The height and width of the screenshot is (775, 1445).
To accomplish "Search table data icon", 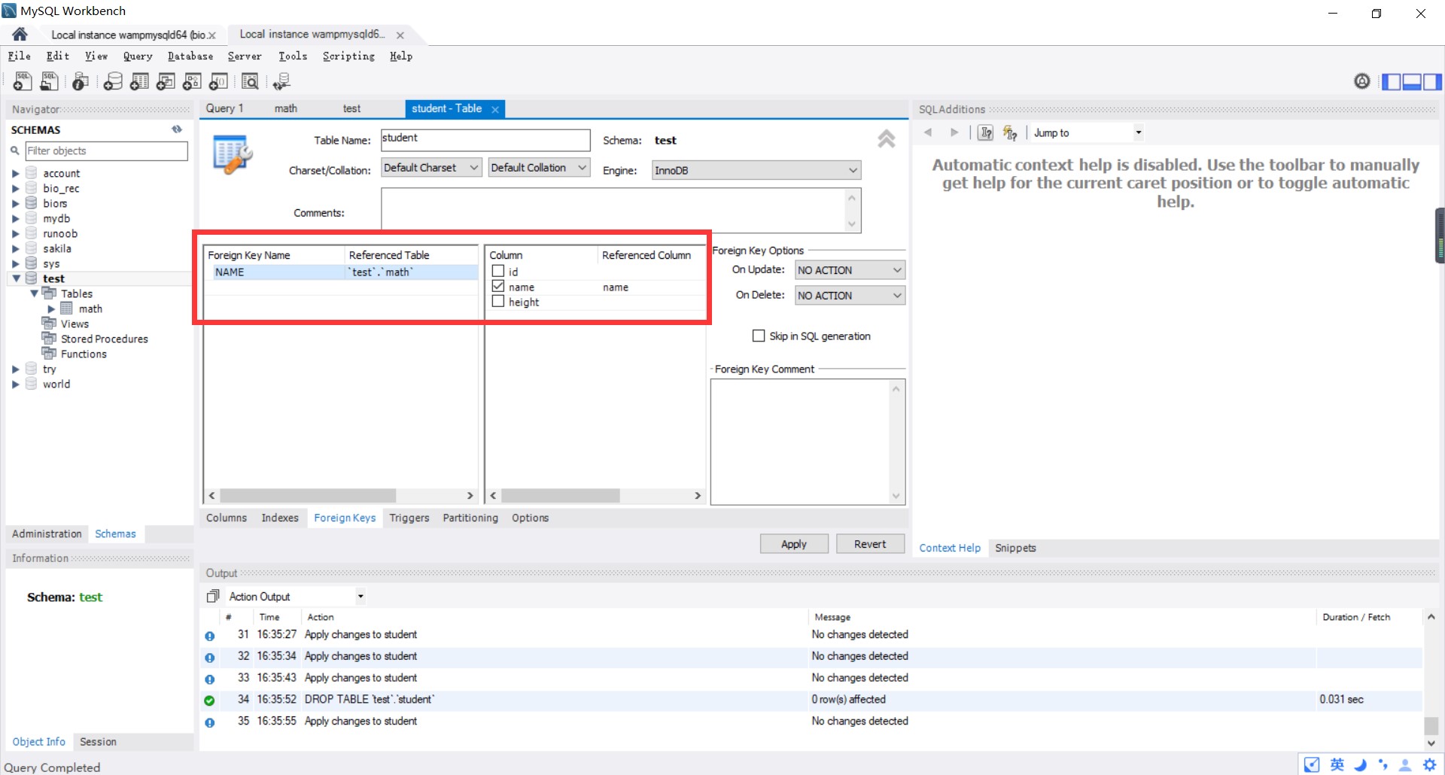I will pos(250,81).
